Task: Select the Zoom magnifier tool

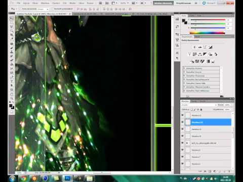Action: [12, 98]
